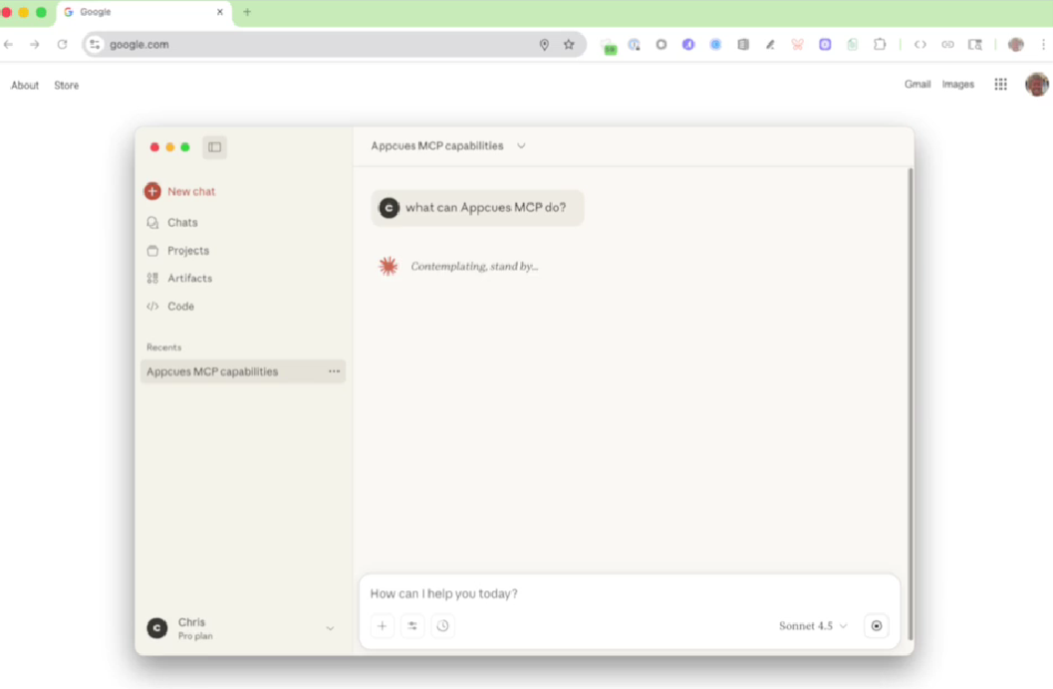Open the purple square extension icon

(825, 44)
